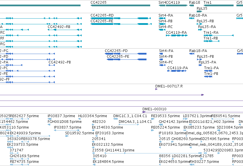The image size is (243, 166).
Task: Click protein CG42265-PE
Action: point(118,57)
